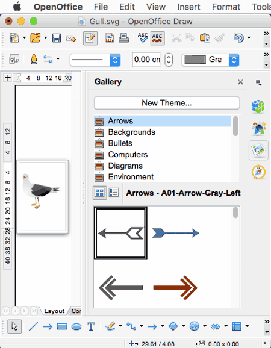Close the Gallery panel
The width and height of the screenshot is (271, 348).
[x=240, y=82]
